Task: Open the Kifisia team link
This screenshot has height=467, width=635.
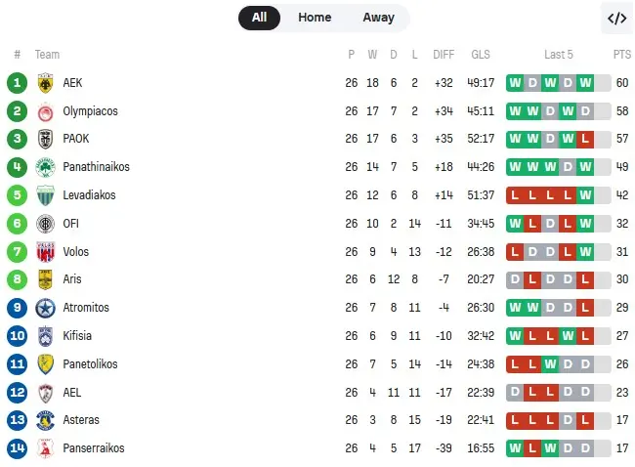Action: click(77, 336)
